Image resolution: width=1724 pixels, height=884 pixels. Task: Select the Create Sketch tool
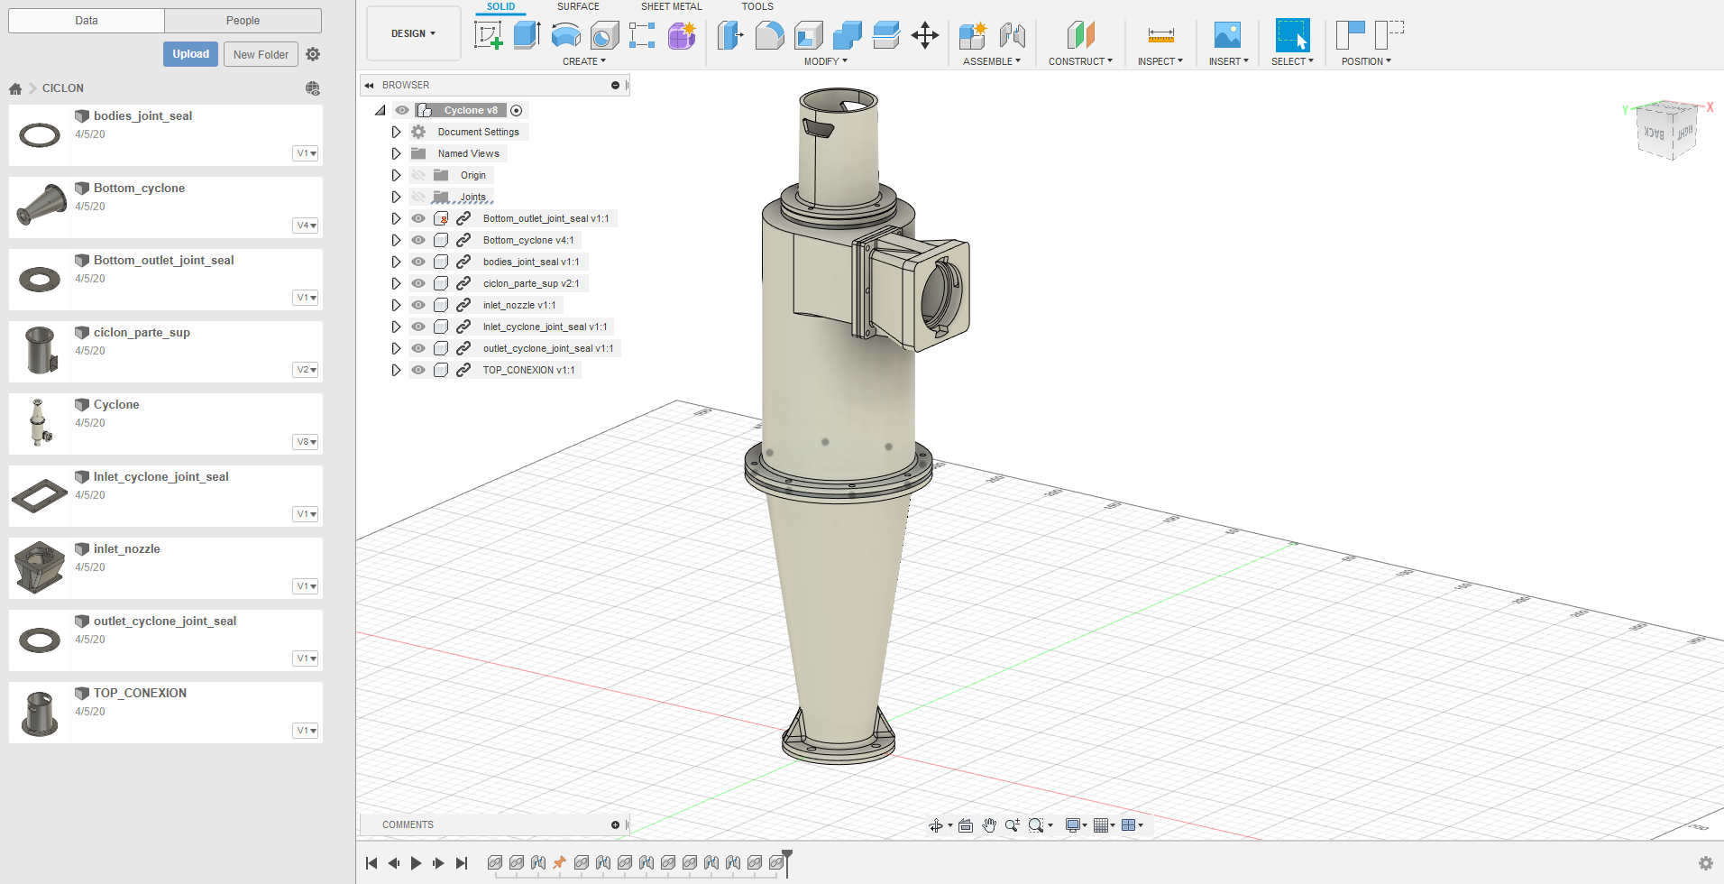click(x=488, y=33)
